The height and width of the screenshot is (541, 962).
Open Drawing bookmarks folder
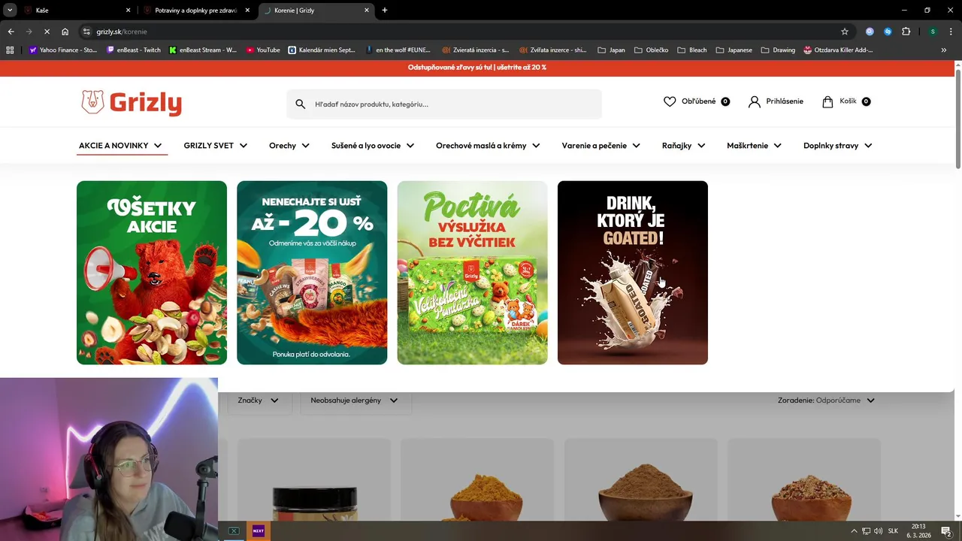(x=778, y=50)
